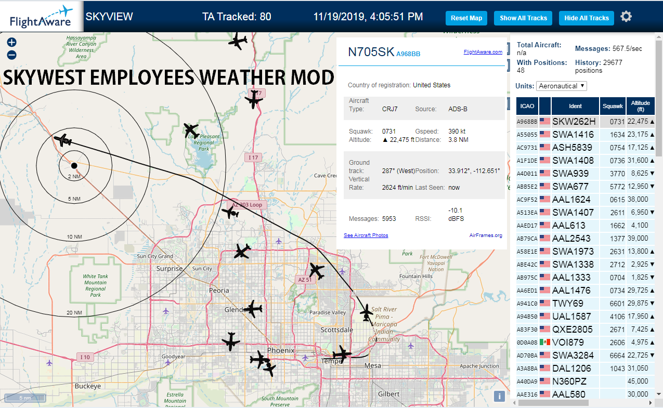The height and width of the screenshot is (408, 663).
Task: Select aircraft icon over Tempe
Action: [342, 355]
